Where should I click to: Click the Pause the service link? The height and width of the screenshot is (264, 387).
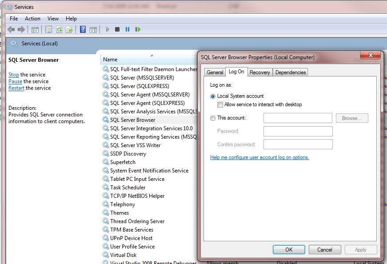coord(15,81)
